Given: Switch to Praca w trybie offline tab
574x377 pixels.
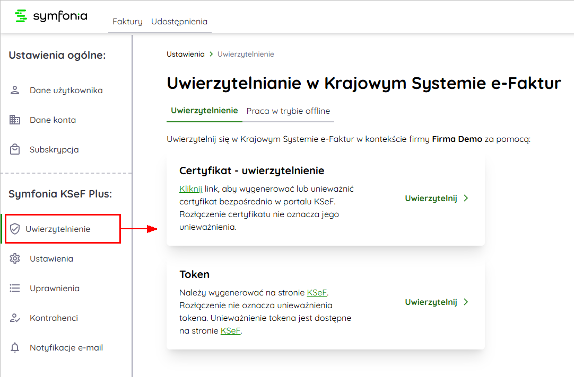Looking at the screenshot, I should point(288,111).
